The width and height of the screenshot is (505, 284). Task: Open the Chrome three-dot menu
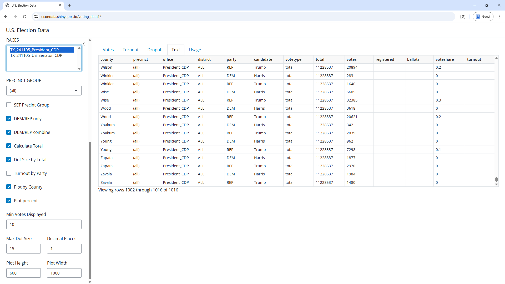pyautogui.click(x=499, y=17)
